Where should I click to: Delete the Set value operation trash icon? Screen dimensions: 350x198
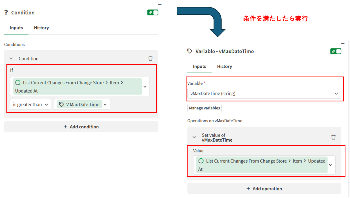pyautogui.click(x=333, y=137)
